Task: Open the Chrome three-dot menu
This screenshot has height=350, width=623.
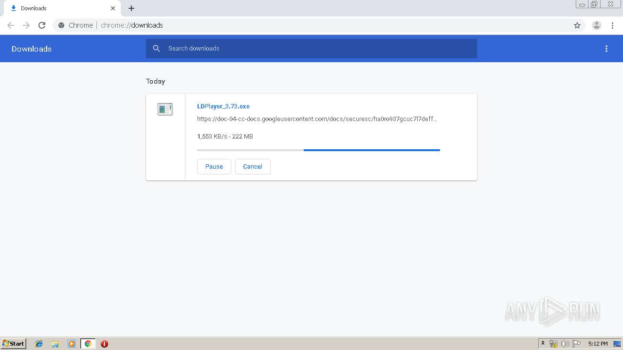Action: [x=612, y=25]
